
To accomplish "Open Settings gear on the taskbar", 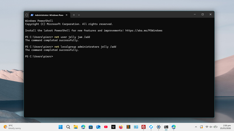I will click(x=159, y=127).
